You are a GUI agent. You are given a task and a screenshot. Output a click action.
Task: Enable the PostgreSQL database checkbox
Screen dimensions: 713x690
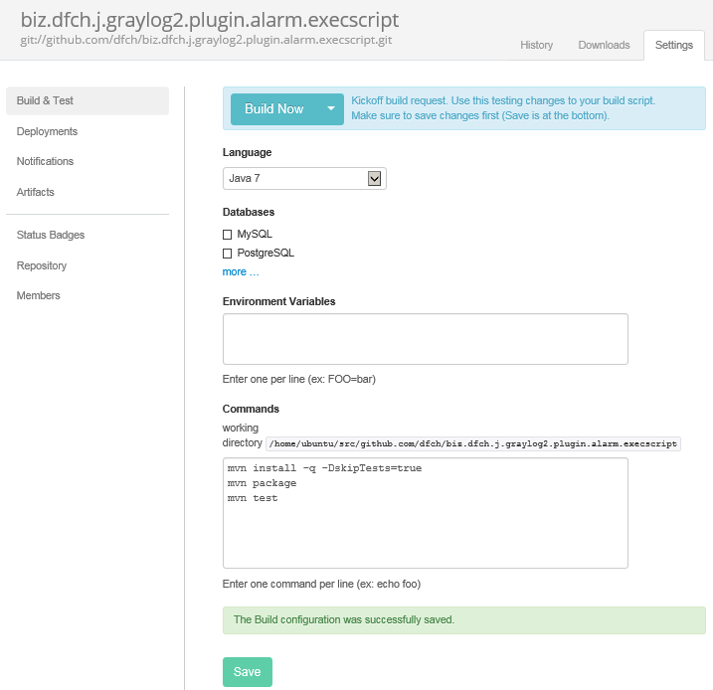click(228, 254)
